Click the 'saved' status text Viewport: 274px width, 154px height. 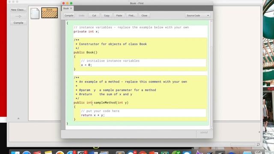pos(204,132)
